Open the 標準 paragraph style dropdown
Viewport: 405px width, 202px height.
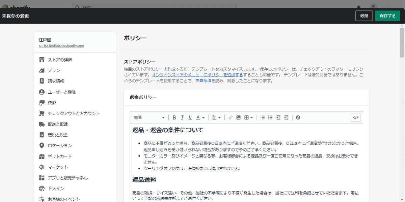149,117
